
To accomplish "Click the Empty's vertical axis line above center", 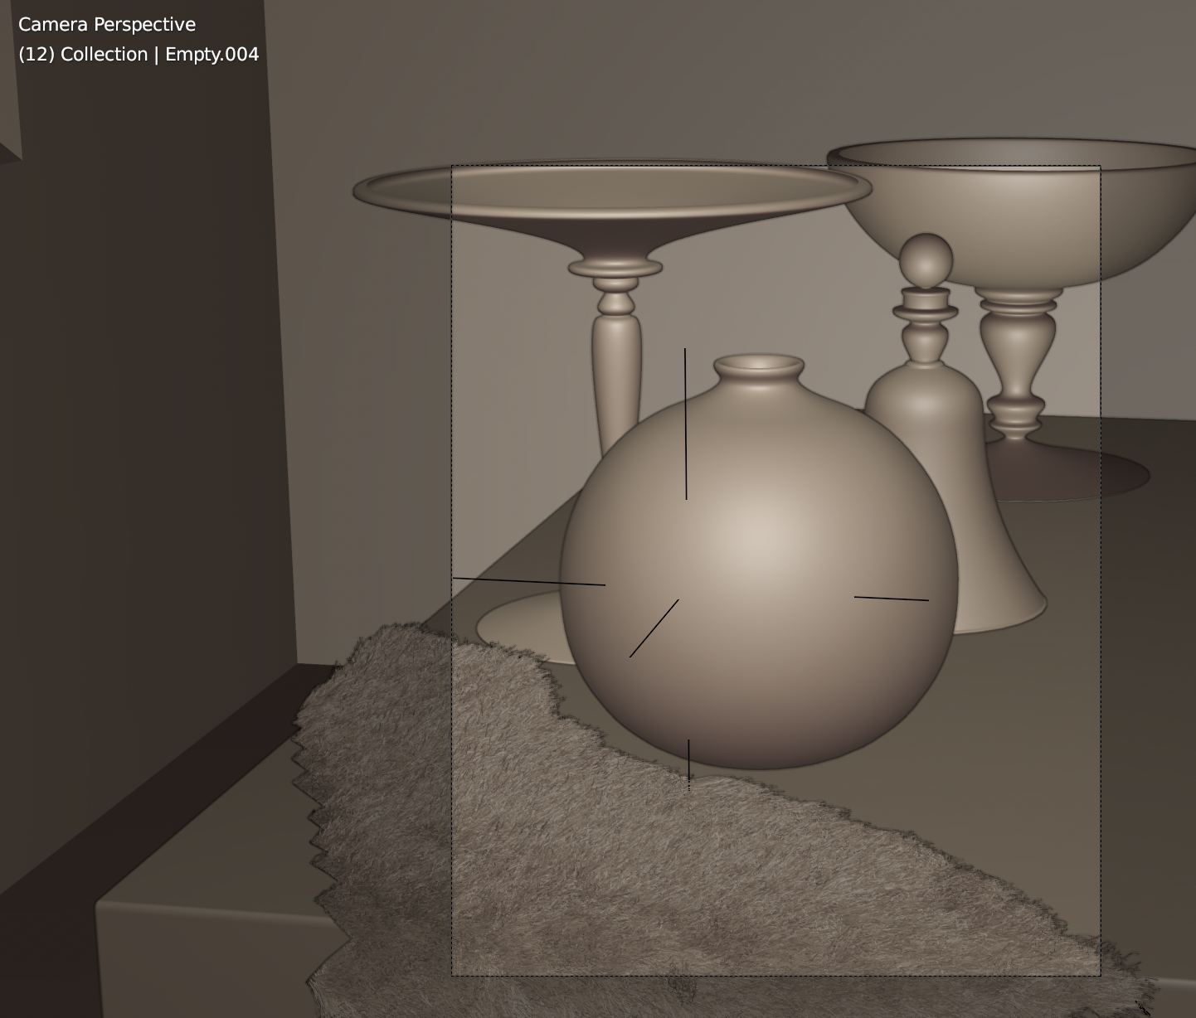I will (x=686, y=423).
